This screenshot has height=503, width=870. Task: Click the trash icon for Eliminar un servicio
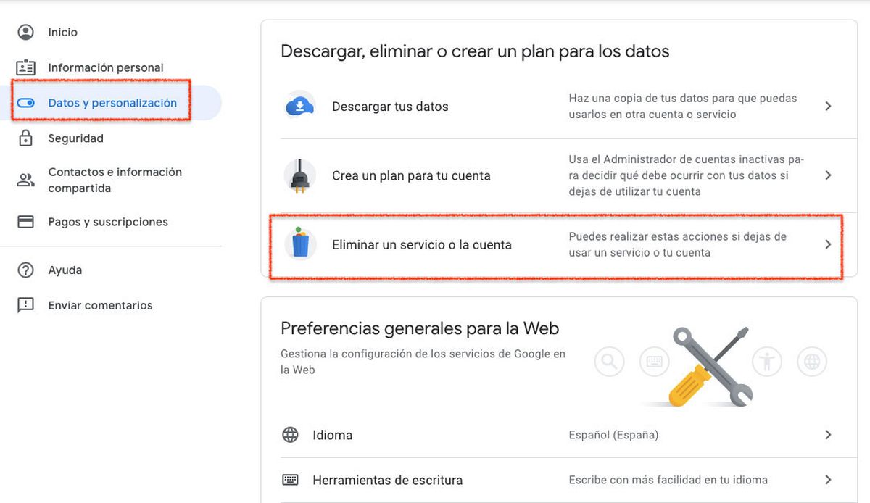click(x=300, y=244)
